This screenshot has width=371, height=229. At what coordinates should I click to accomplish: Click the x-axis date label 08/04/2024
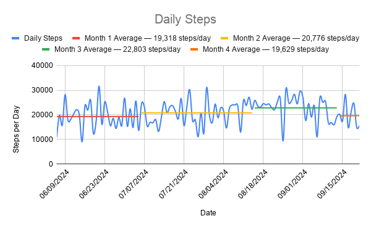point(213,184)
